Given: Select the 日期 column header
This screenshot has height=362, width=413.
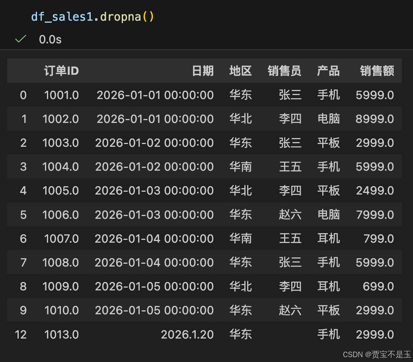Looking at the screenshot, I should coord(203,71).
